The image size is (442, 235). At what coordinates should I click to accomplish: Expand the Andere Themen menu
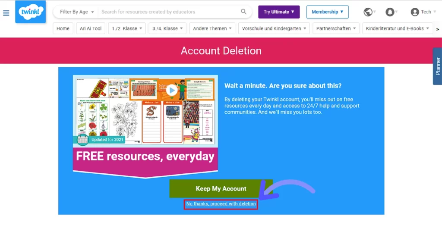click(x=212, y=28)
